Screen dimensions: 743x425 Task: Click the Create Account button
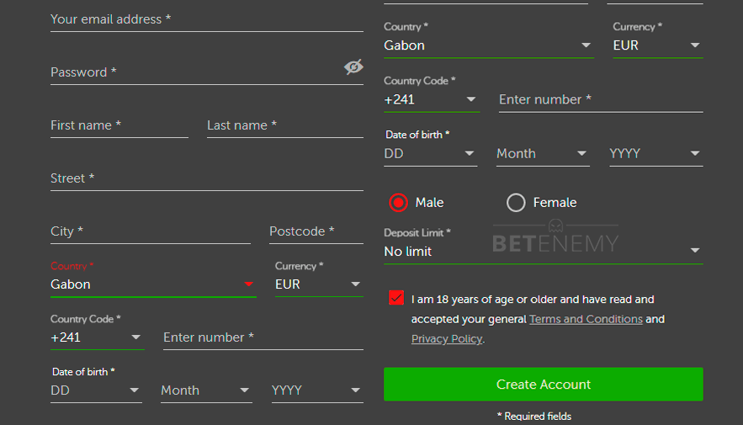pos(543,385)
